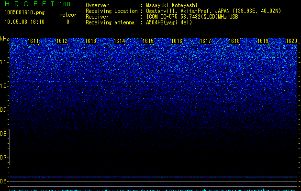Click the 1612 time marker

(62, 41)
